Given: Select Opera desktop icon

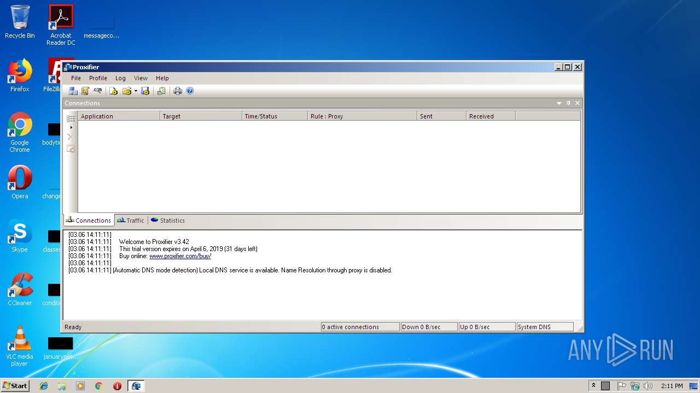Looking at the screenshot, I should click(20, 182).
